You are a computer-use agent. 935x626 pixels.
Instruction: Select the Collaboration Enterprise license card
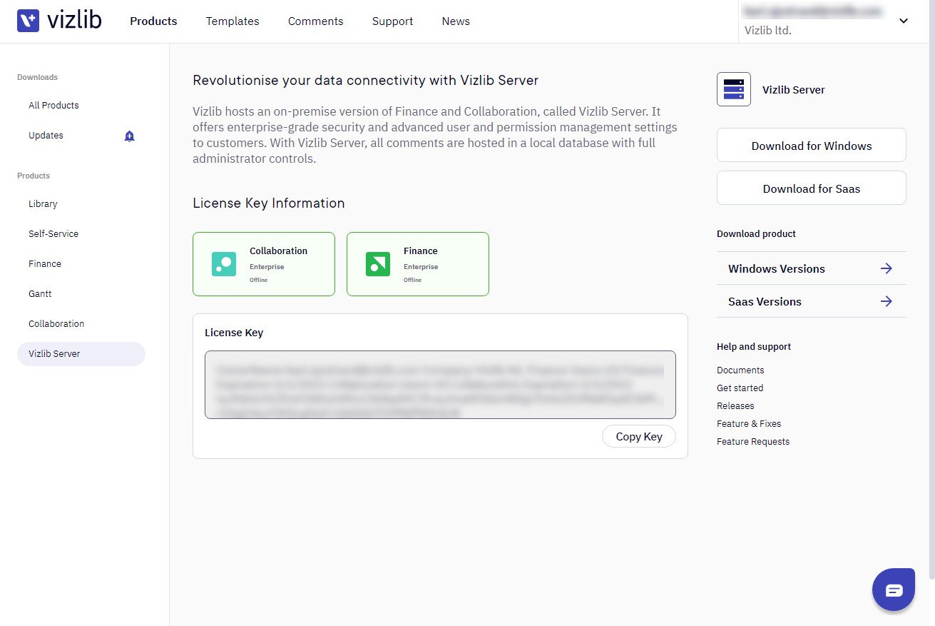coord(264,264)
